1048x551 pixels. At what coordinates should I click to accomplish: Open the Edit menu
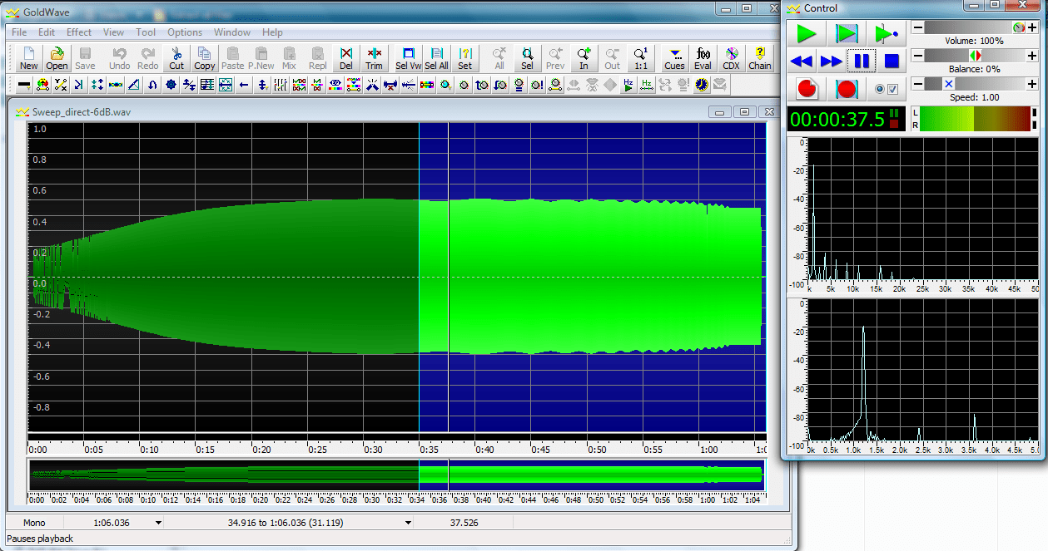click(x=47, y=32)
